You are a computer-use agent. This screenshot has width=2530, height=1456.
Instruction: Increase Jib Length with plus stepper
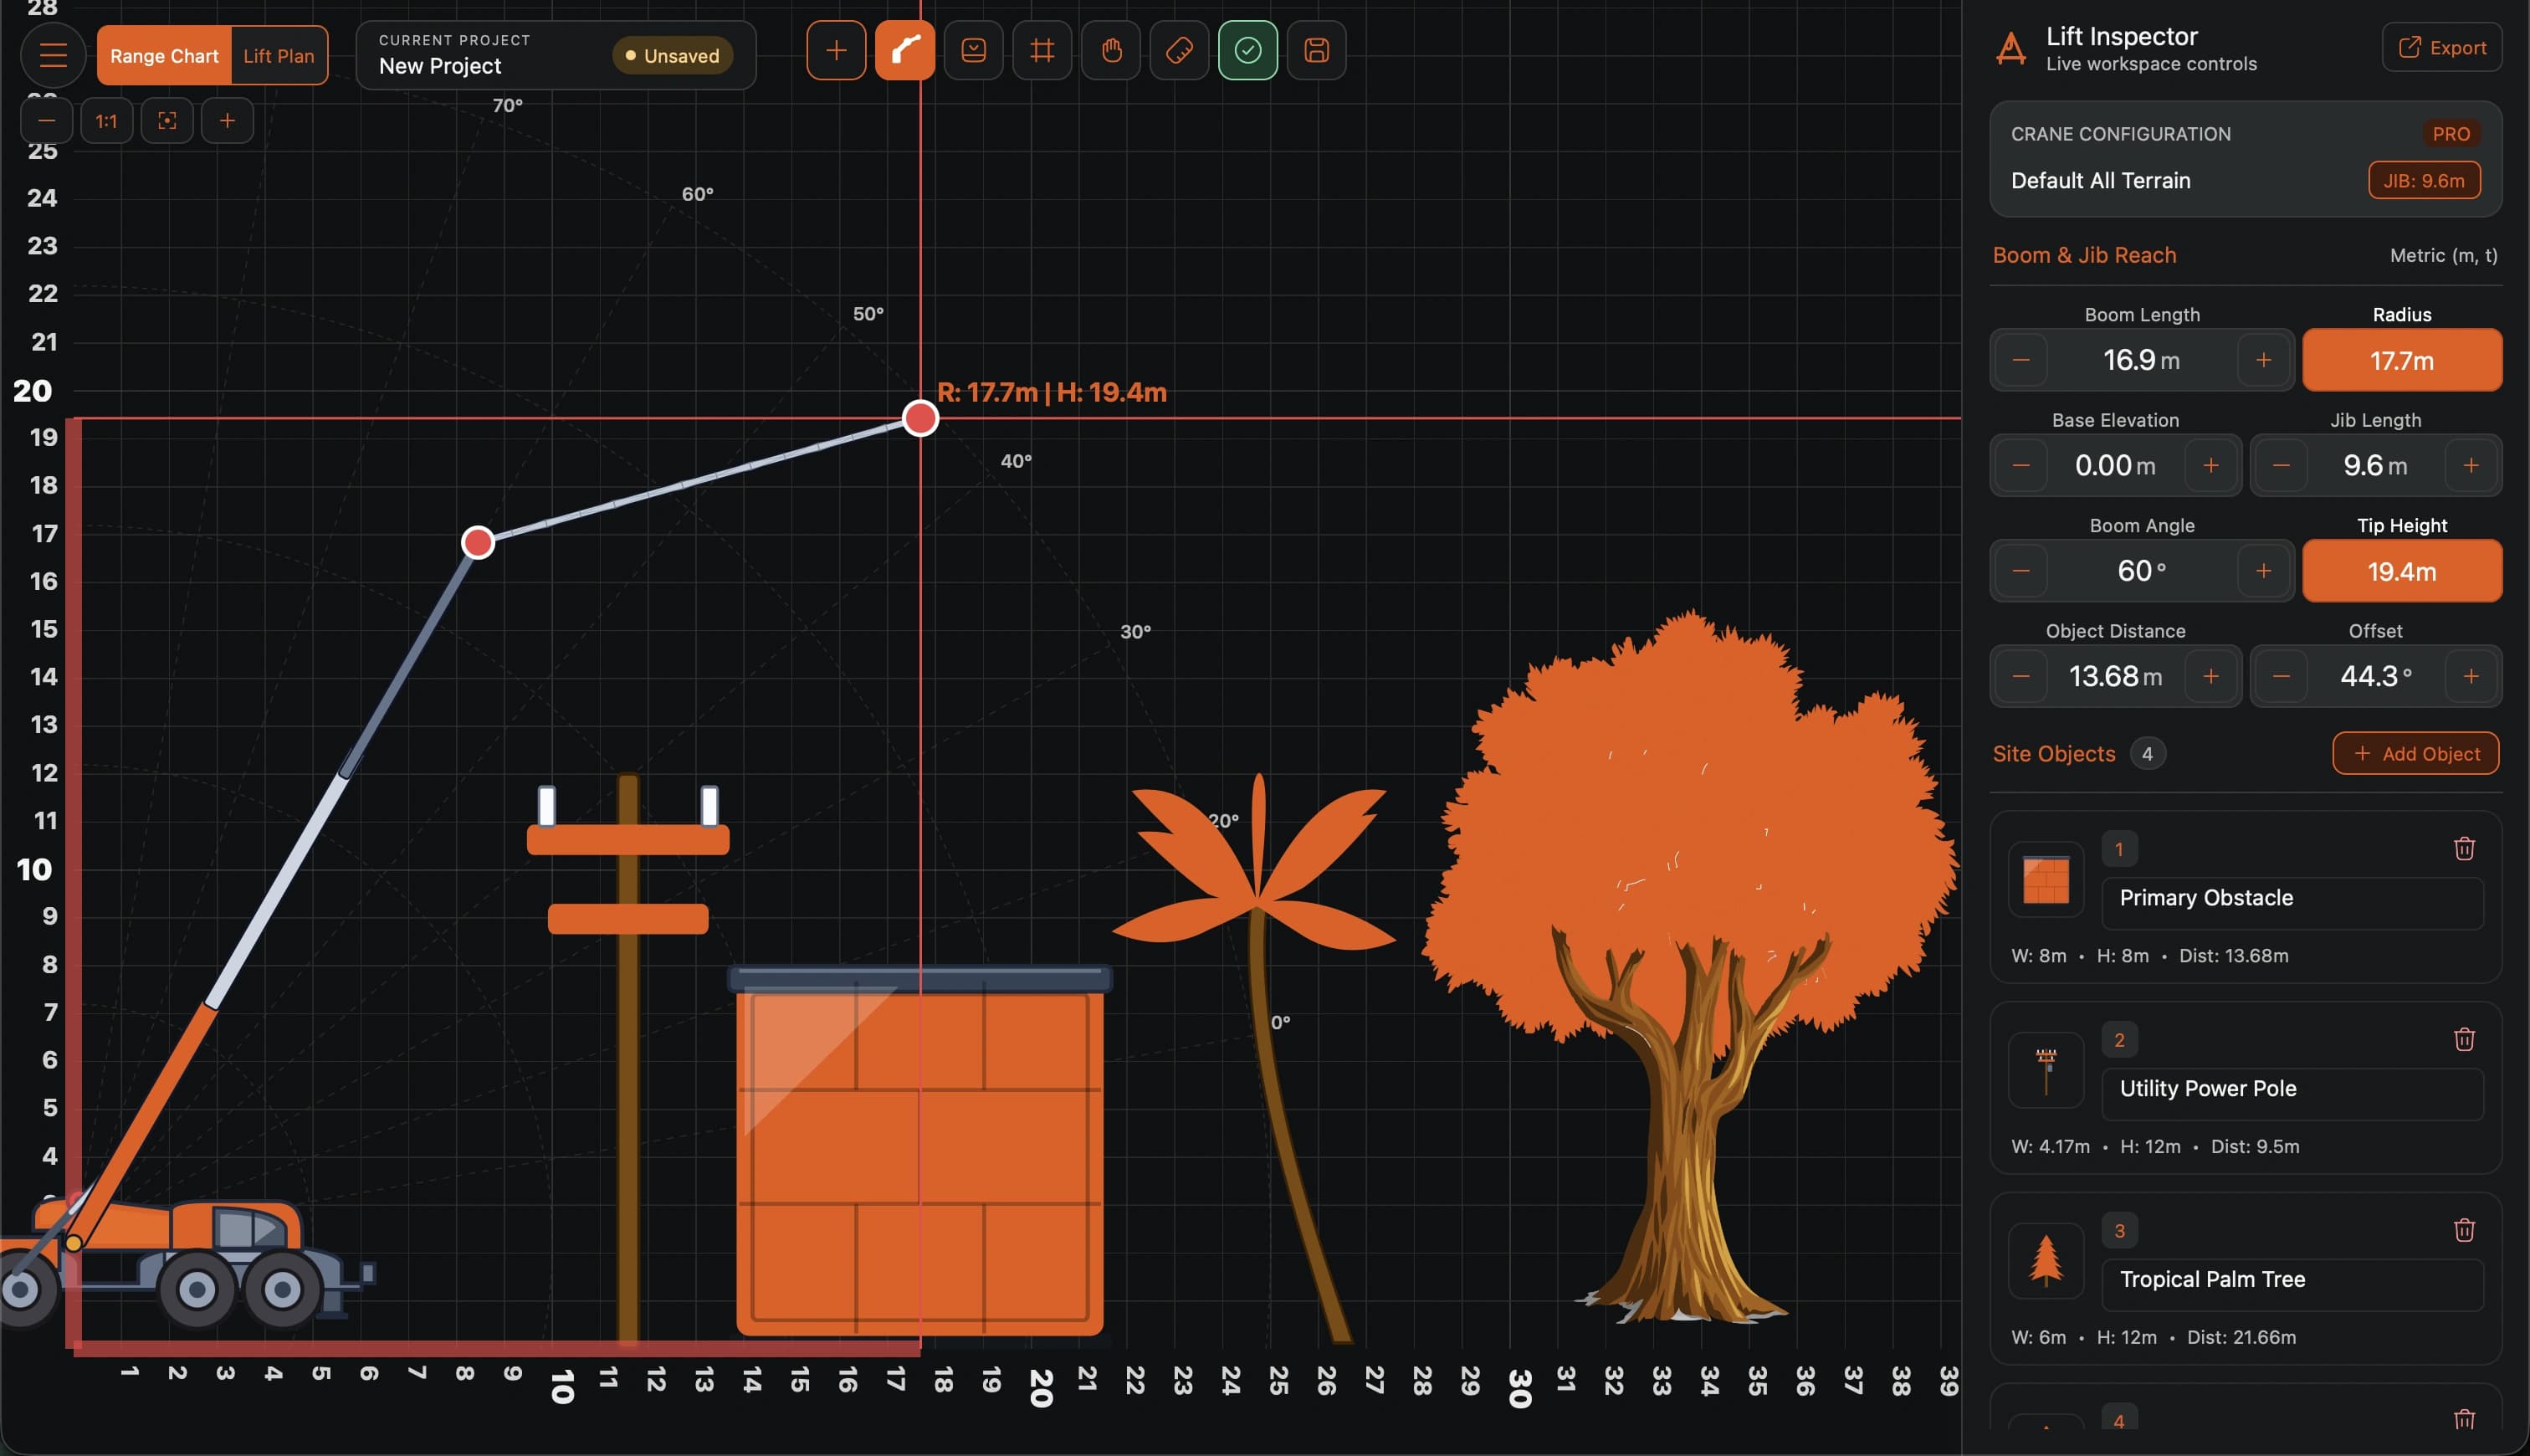point(2470,466)
